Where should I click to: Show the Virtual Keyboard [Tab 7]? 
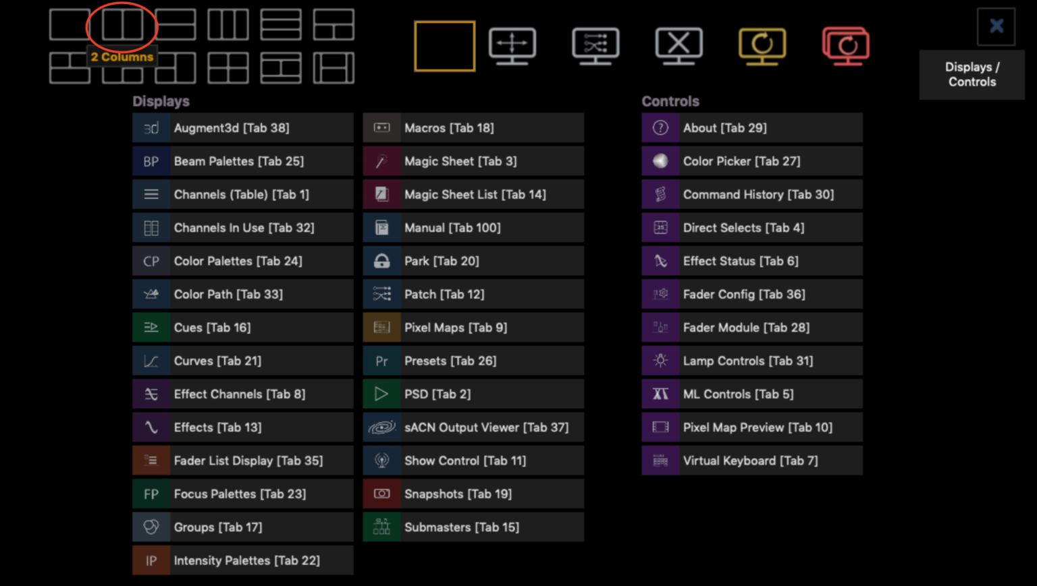(x=751, y=461)
